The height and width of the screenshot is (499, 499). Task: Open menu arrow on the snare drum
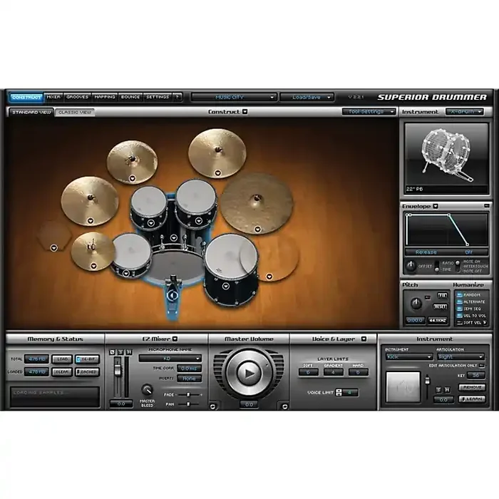click(126, 273)
